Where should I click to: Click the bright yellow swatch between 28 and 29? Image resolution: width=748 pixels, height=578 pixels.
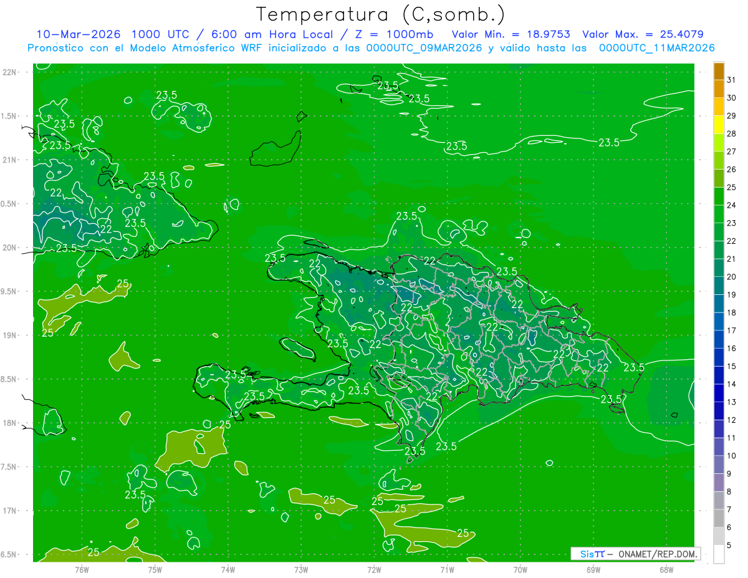pyautogui.click(x=719, y=125)
